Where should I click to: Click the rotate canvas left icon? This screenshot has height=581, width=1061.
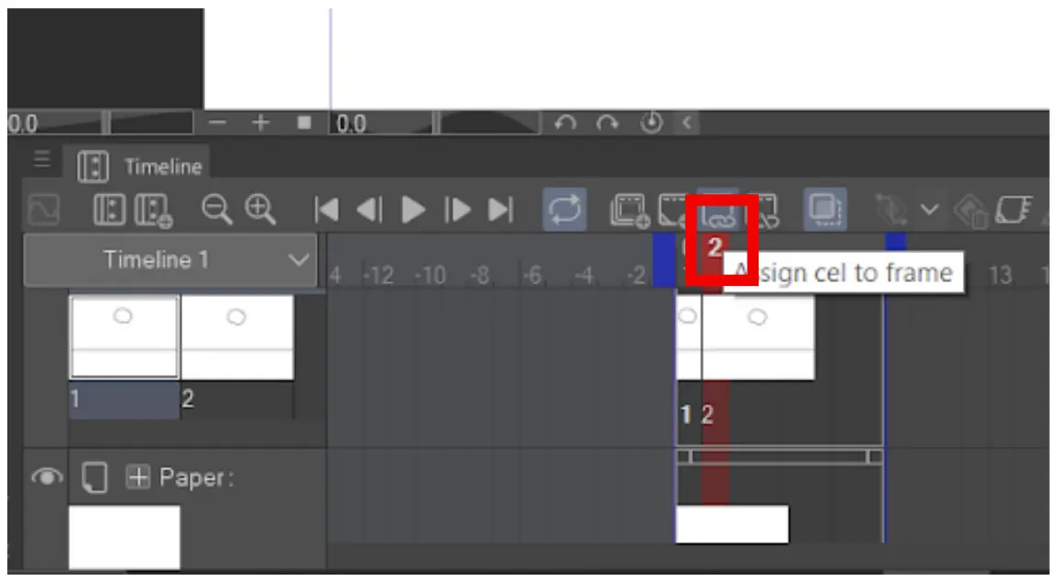point(565,123)
